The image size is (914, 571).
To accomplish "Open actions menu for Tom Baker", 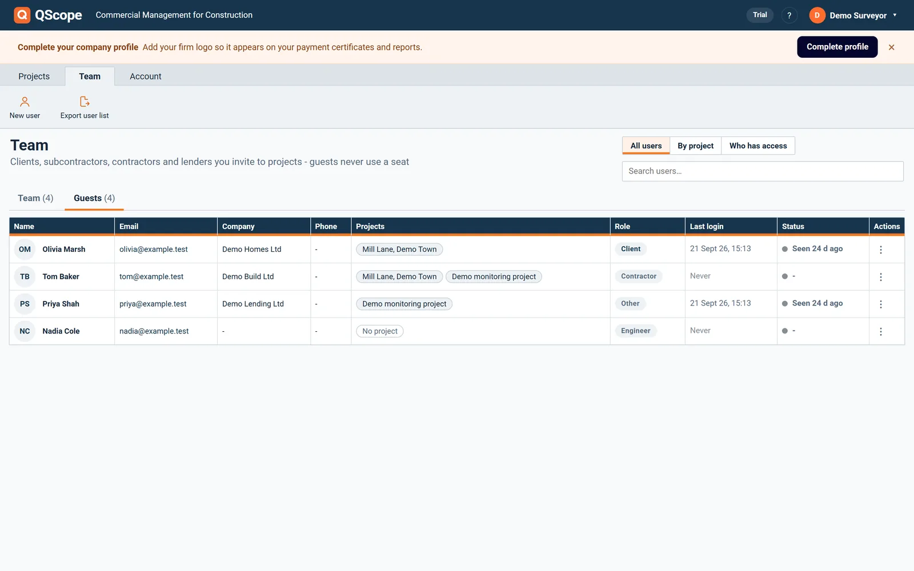I will [x=880, y=277].
